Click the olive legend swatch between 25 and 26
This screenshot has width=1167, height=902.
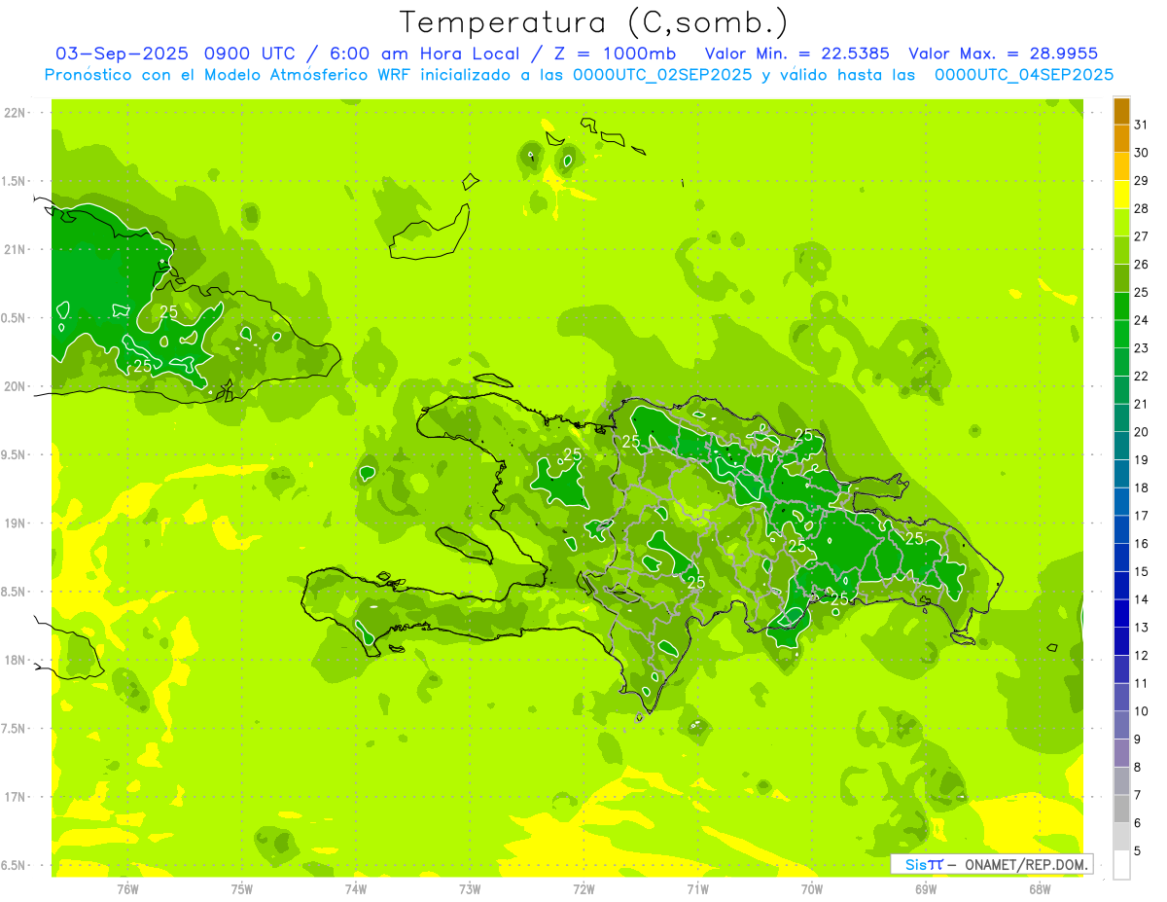[x=1121, y=278]
